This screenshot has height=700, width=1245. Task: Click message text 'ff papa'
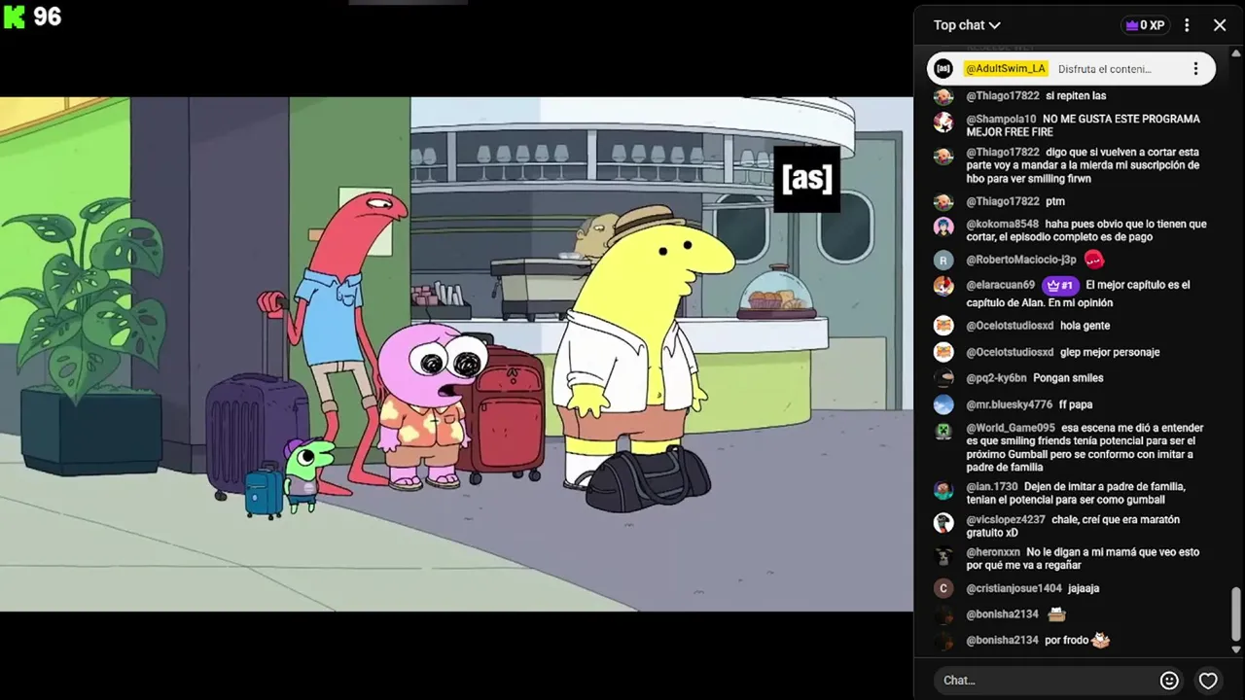pos(1076,404)
